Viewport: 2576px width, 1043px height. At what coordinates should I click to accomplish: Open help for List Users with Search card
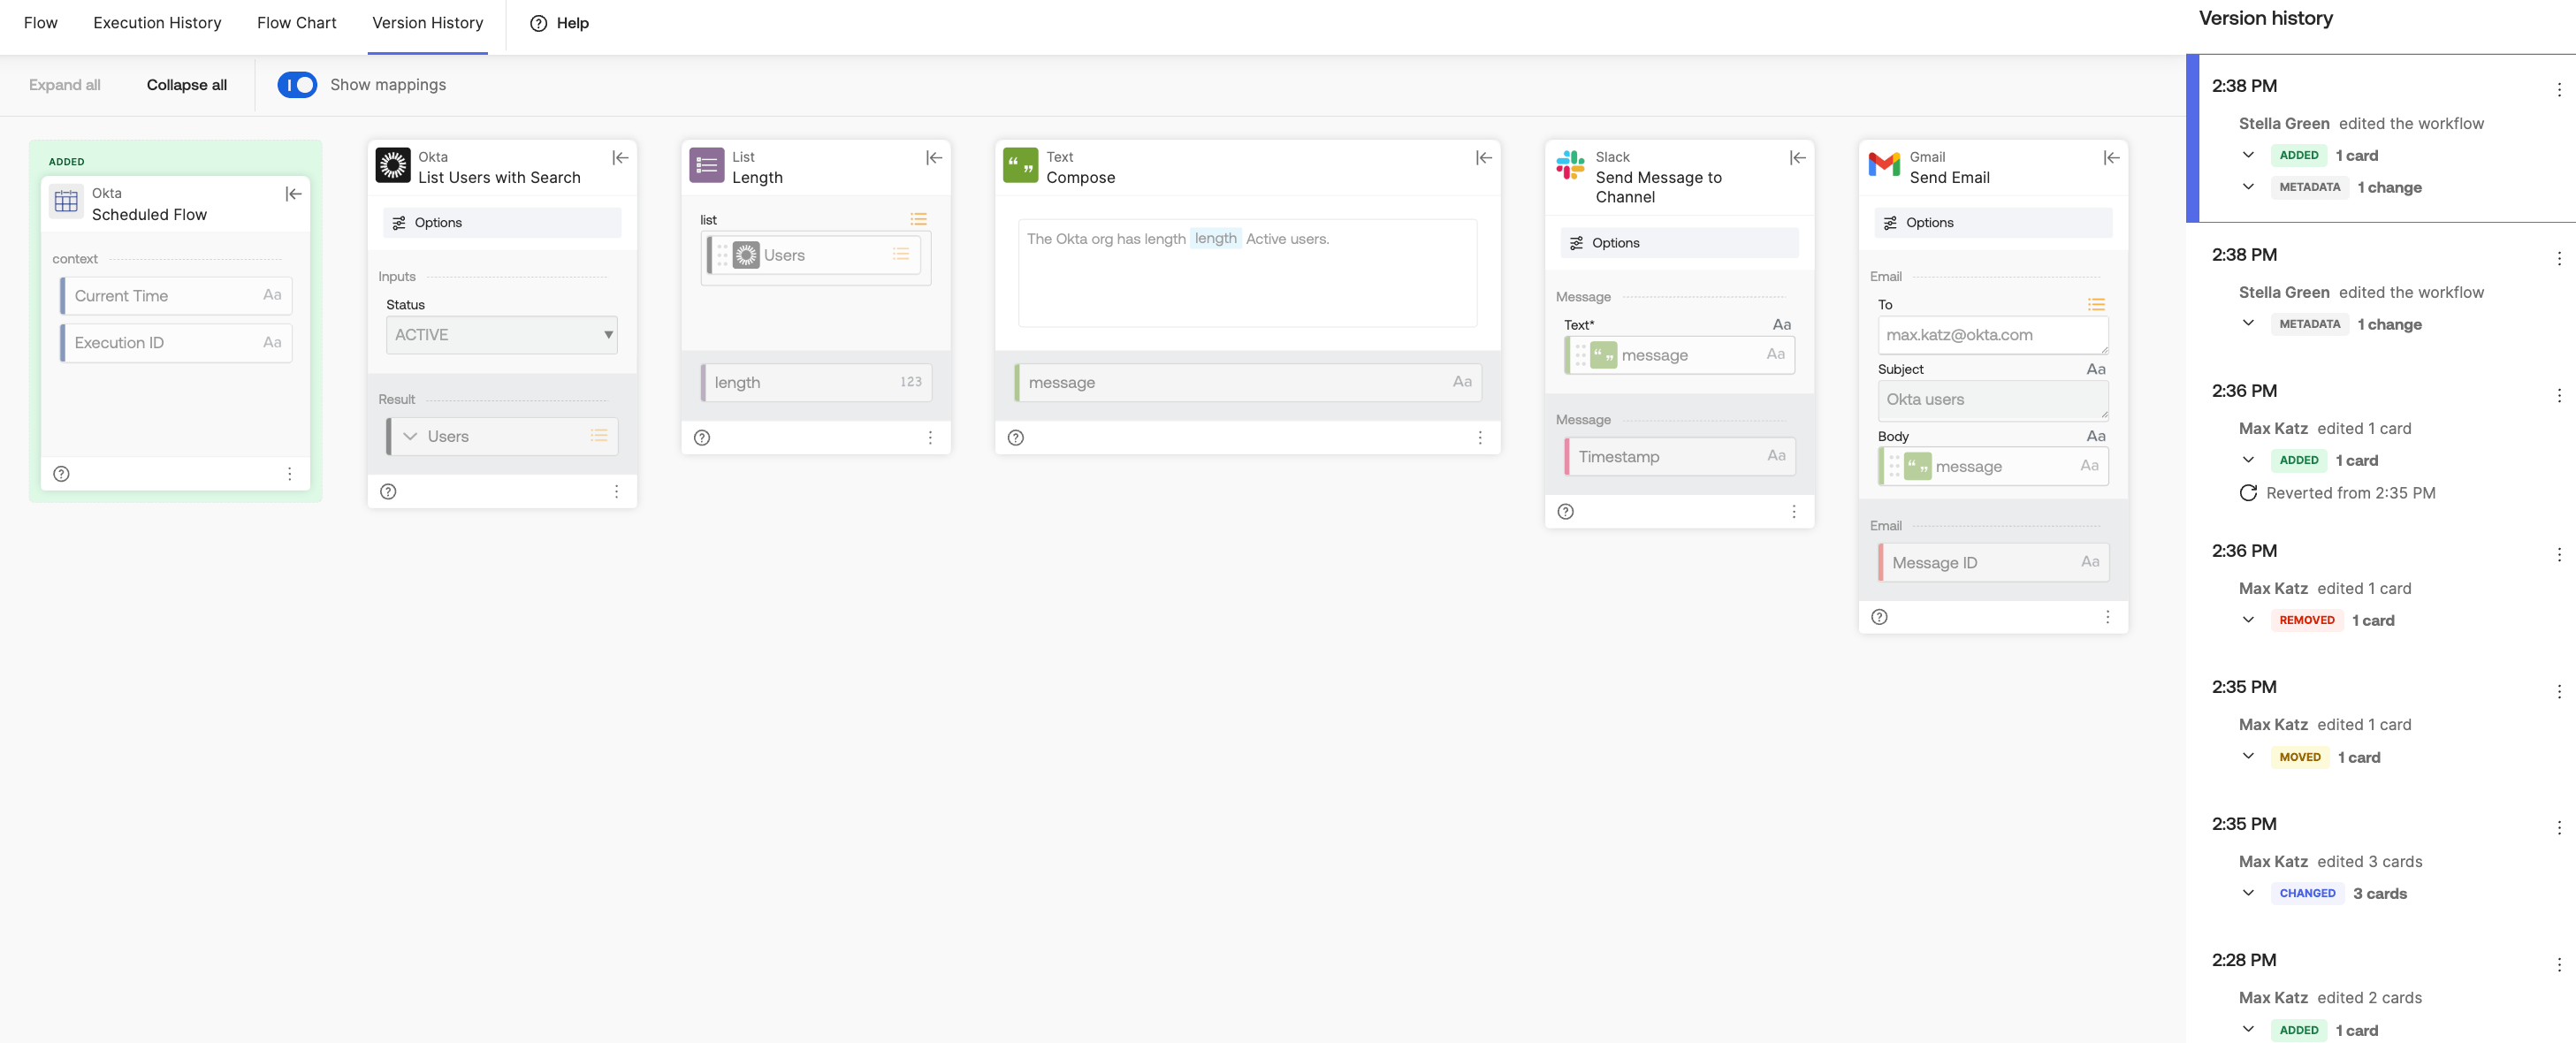[389, 492]
